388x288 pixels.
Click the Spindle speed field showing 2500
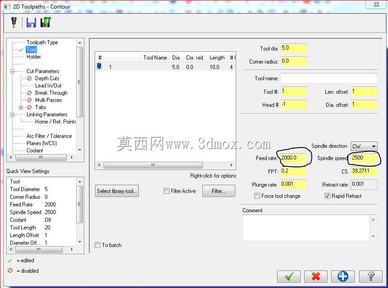pos(364,158)
